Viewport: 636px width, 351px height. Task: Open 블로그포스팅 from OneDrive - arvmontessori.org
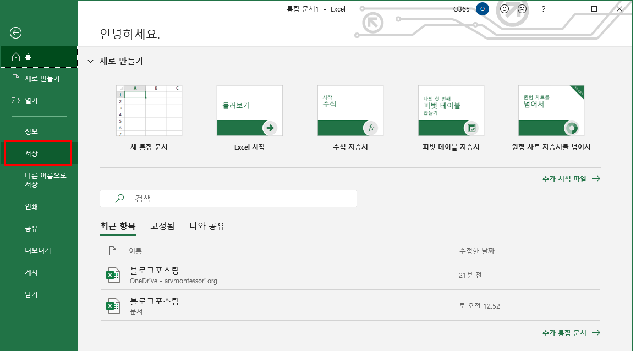350,275
